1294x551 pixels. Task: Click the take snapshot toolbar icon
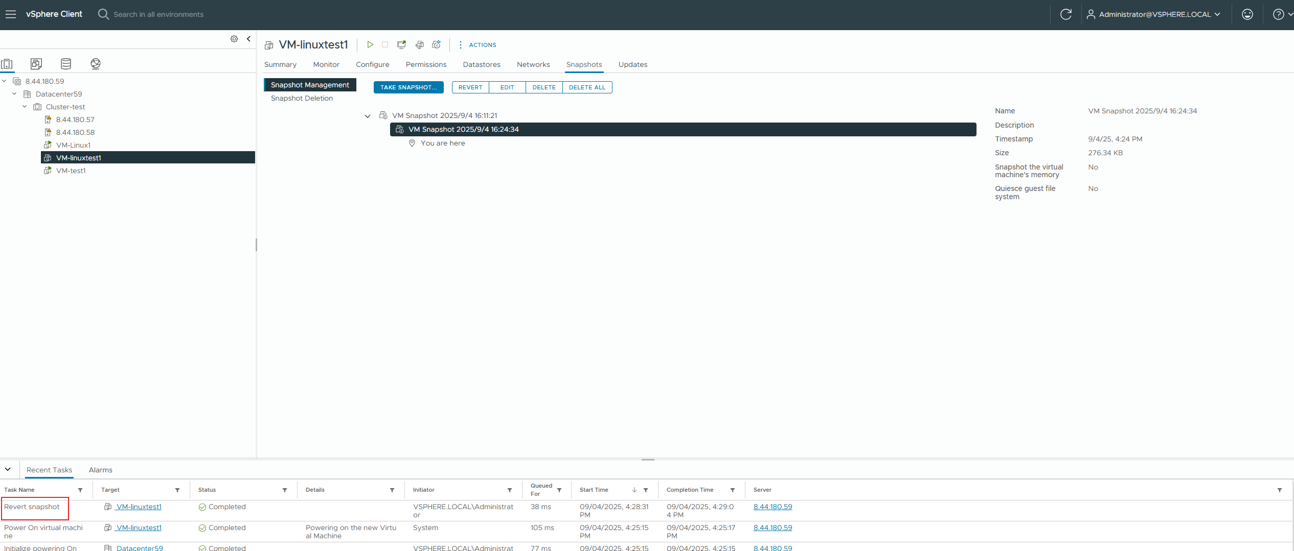tap(436, 45)
